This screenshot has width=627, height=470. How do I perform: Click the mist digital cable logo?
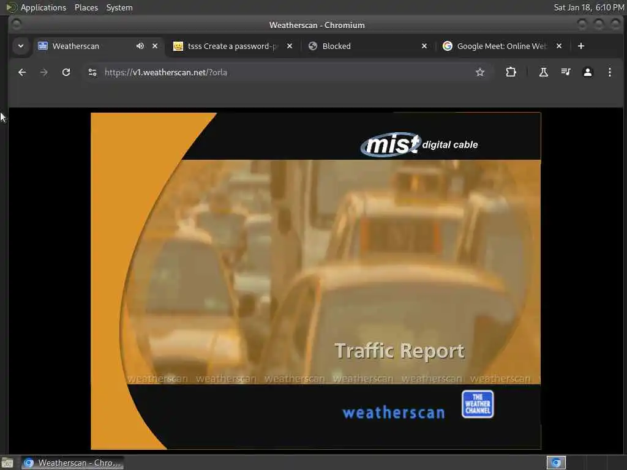tap(419, 144)
